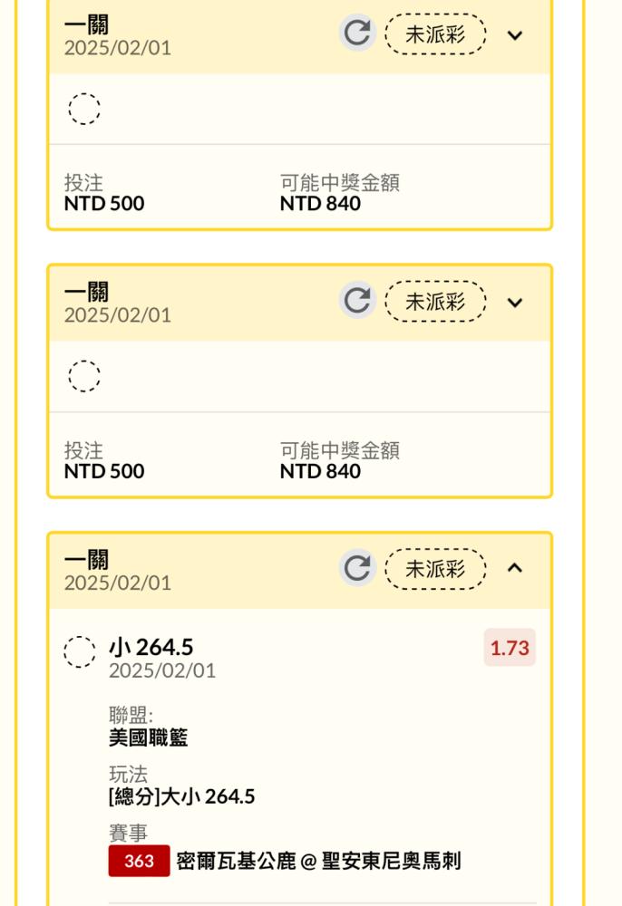This screenshot has width=622, height=906.
Task: Click 未派彩 status badge on first card
Action: 435,34
